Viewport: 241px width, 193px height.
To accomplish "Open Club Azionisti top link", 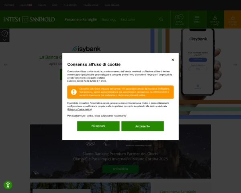I will (x=70, y=5).
